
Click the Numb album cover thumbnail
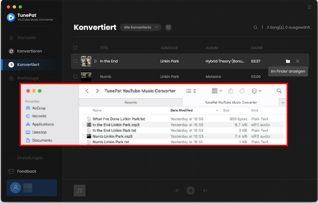pyautogui.click(x=86, y=76)
